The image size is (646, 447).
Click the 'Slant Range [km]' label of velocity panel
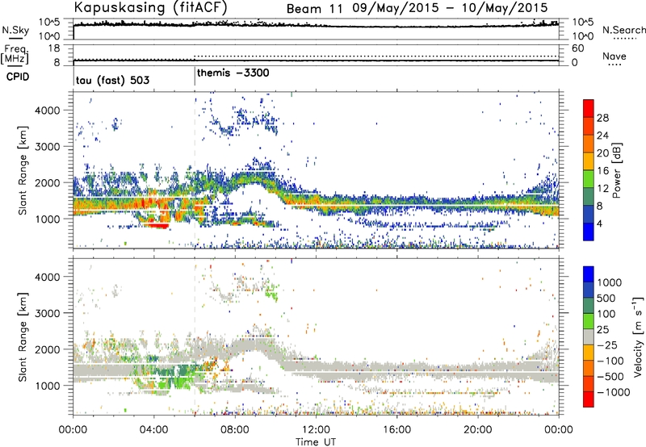pos(23,336)
